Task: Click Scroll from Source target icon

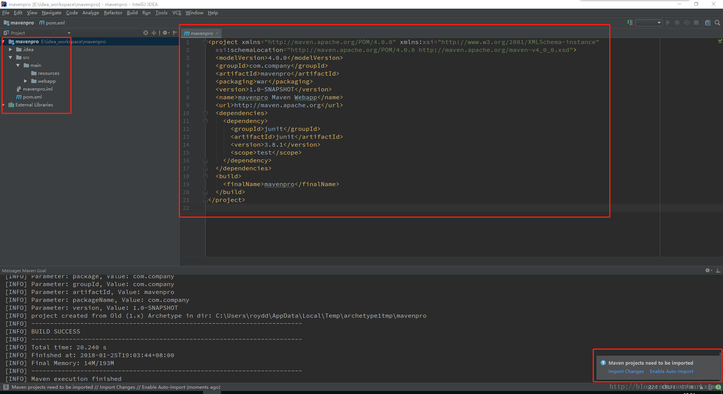Action: [146, 33]
